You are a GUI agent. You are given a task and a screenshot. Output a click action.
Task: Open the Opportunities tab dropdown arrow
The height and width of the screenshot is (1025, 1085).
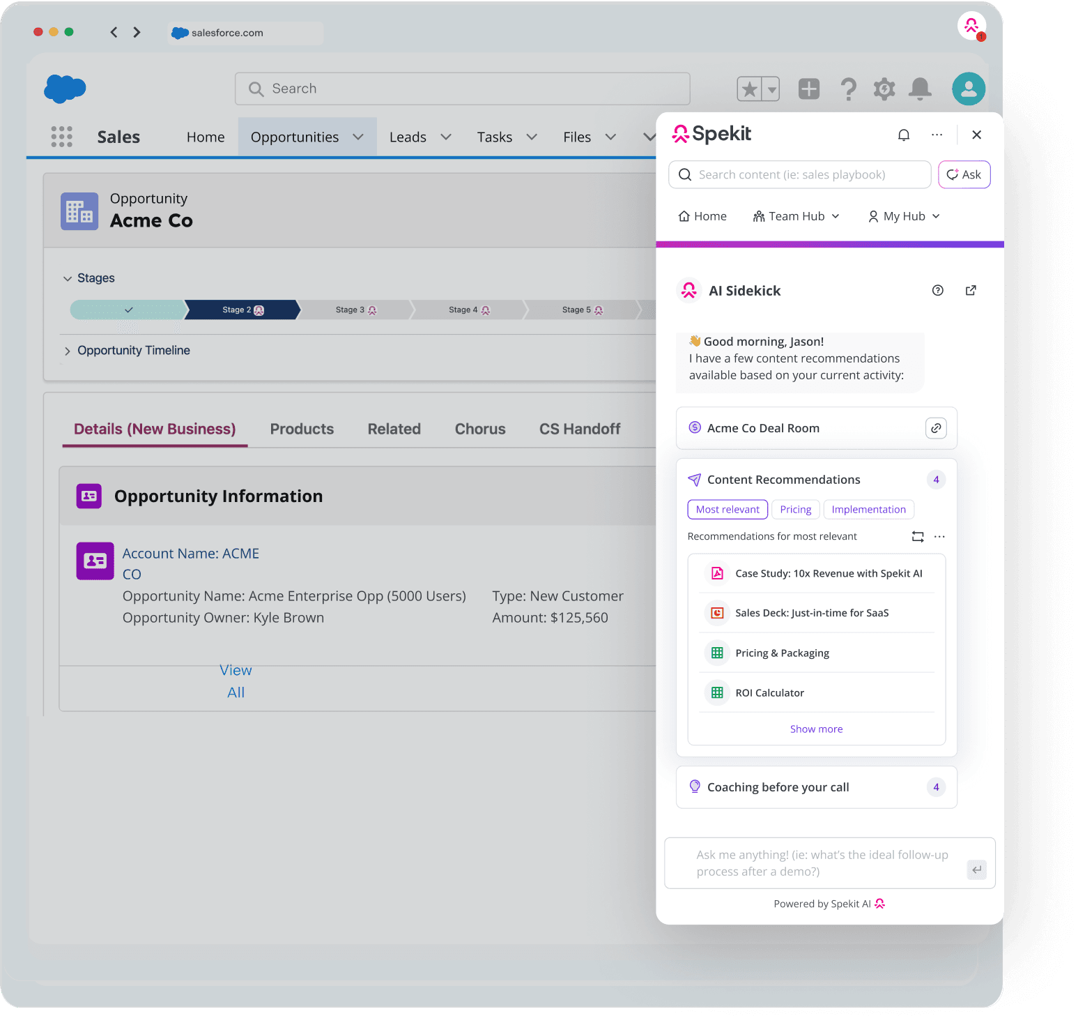click(x=358, y=137)
